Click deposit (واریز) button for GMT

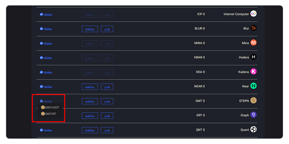107,101
